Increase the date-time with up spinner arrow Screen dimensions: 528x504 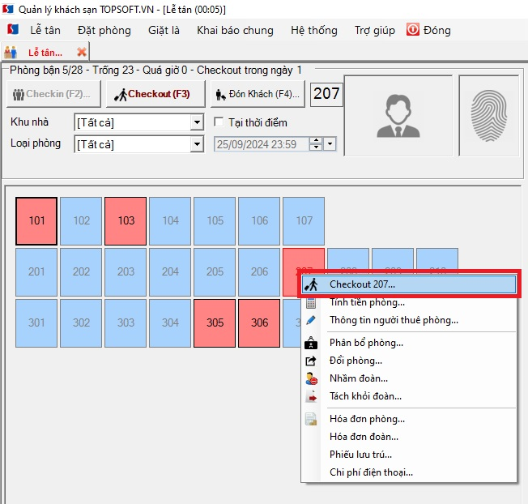tap(316, 140)
